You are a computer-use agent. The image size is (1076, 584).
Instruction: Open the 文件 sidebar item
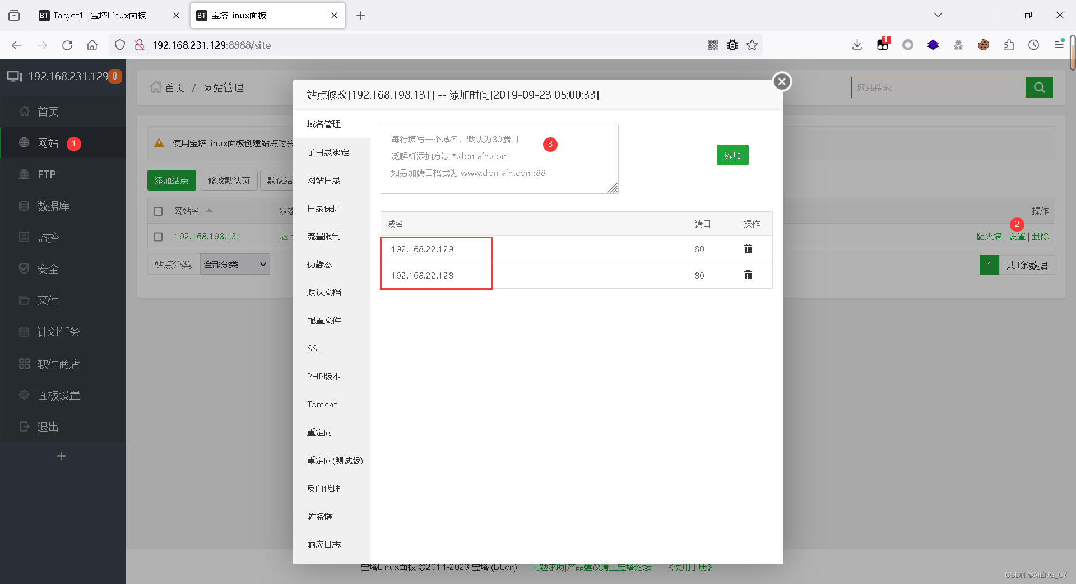click(x=63, y=300)
